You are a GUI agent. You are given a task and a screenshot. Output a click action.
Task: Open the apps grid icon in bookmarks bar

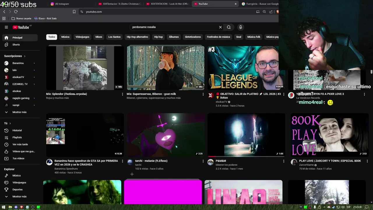click(x=4, y=18)
